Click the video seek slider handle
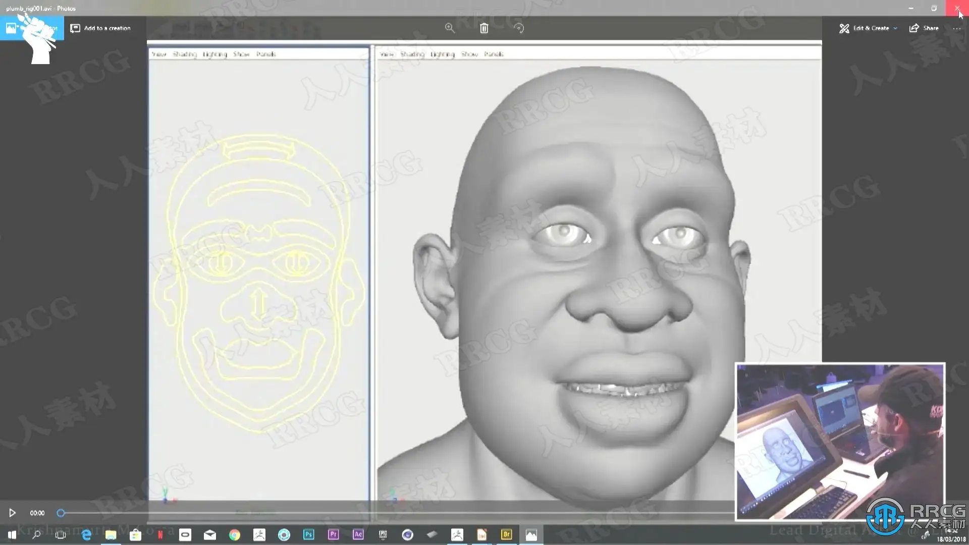Viewport: 969px width, 545px height. coord(61,513)
